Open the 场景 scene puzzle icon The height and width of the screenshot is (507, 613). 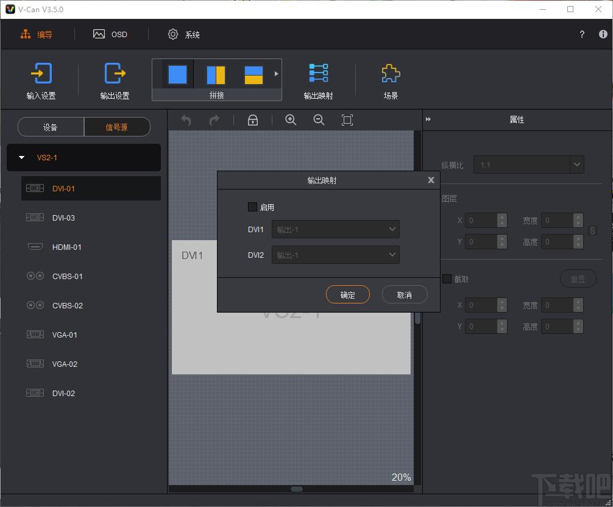coord(391,80)
